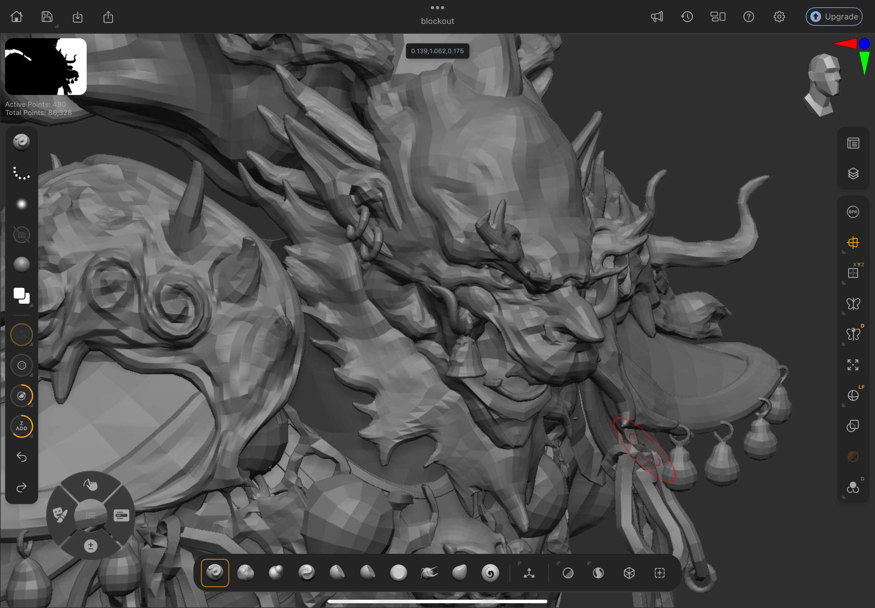Select the ClayBuildup brush in bottom bar
875x608 pixels.
click(x=245, y=573)
